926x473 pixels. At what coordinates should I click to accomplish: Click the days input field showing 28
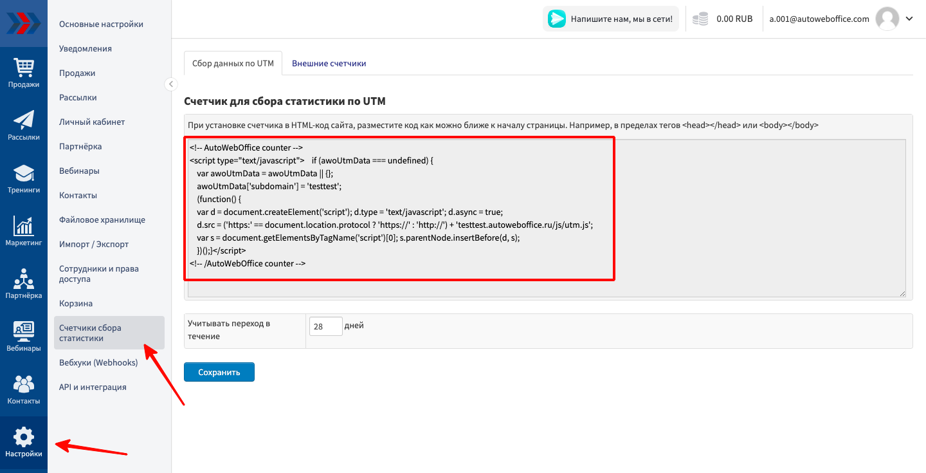point(325,326)
